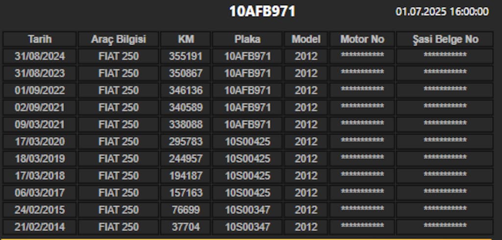This screenshot has height=240, width=502.
Task: Select plate 10AFB971 in the 09/03/2021 row
Action: (248, 124)
